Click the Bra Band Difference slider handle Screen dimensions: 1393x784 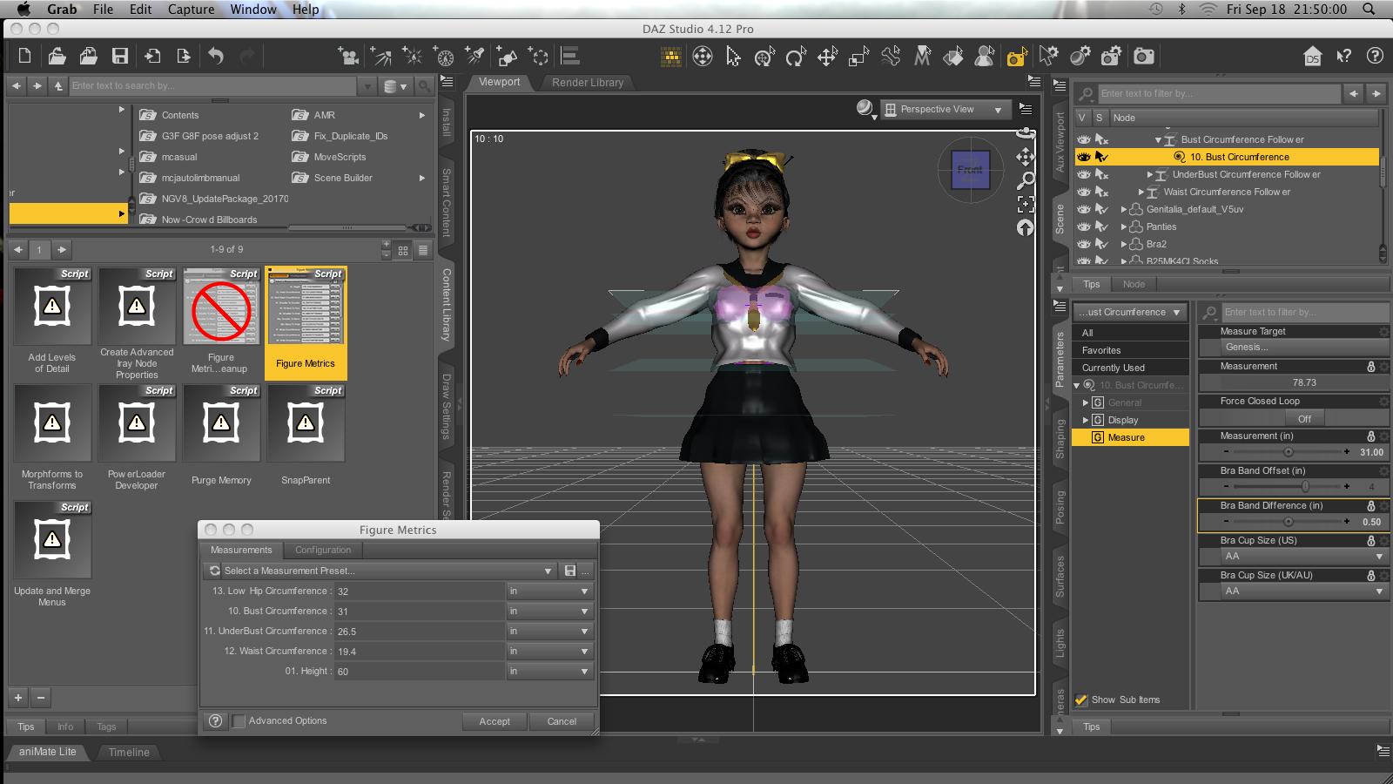pos(1288,522)
